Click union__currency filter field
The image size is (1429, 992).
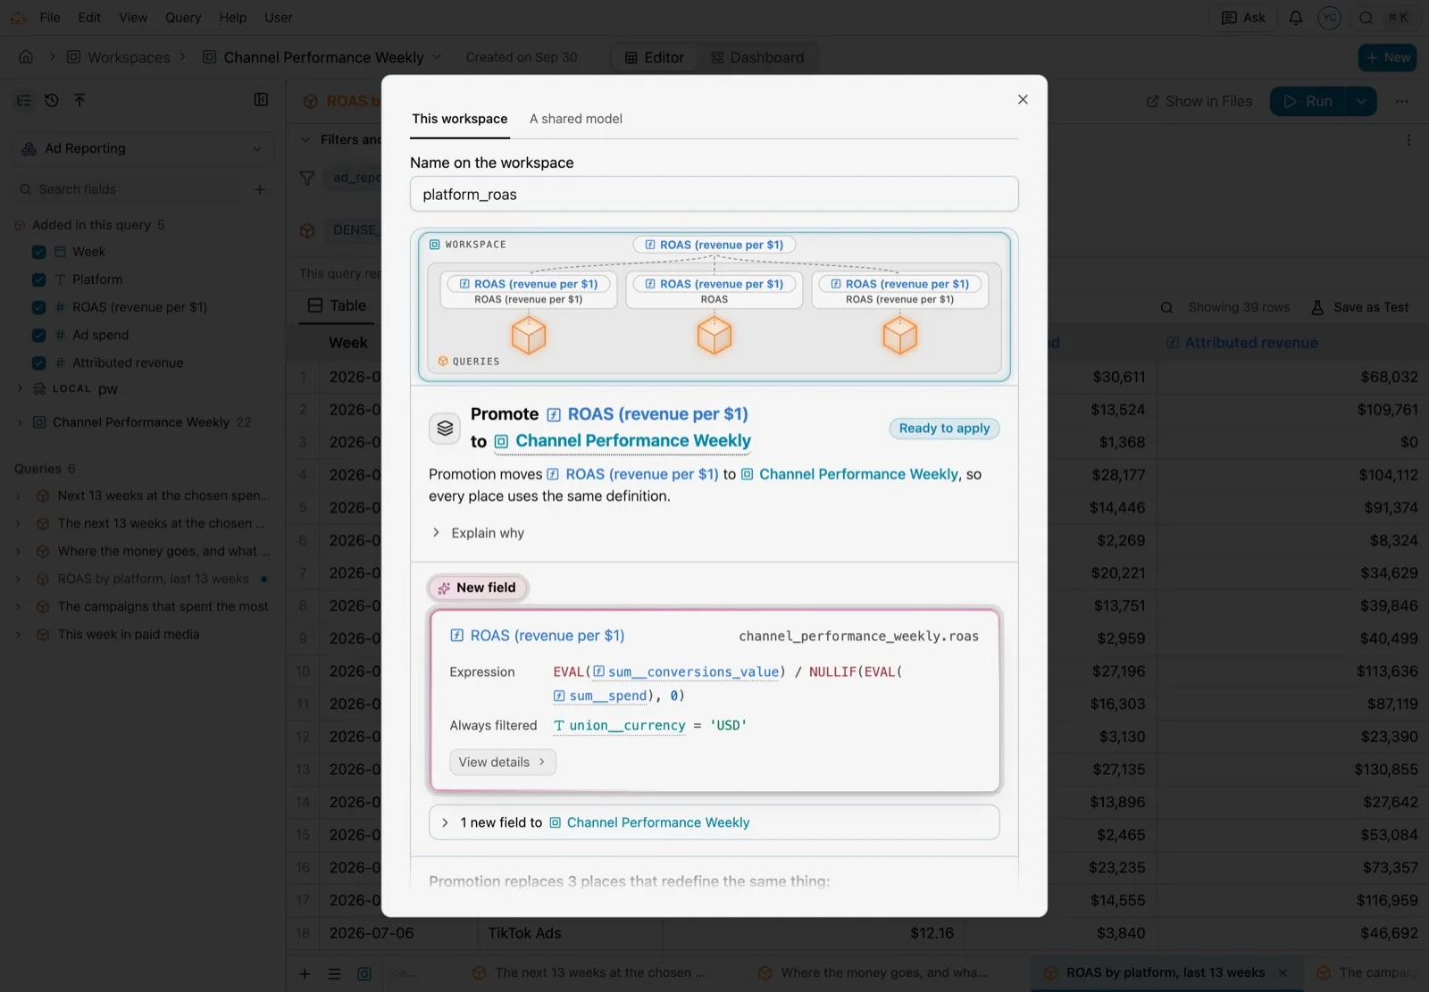tap(620, 725)
